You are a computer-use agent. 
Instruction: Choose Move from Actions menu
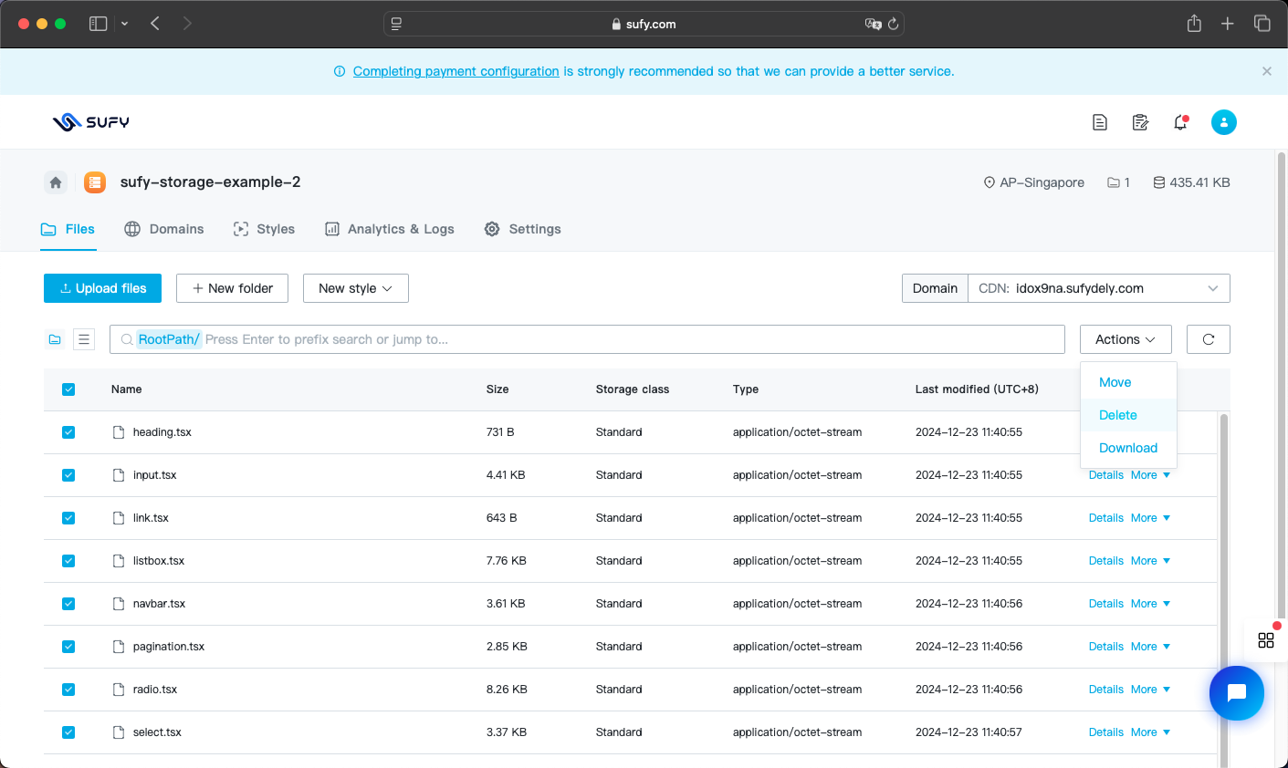1128,382
